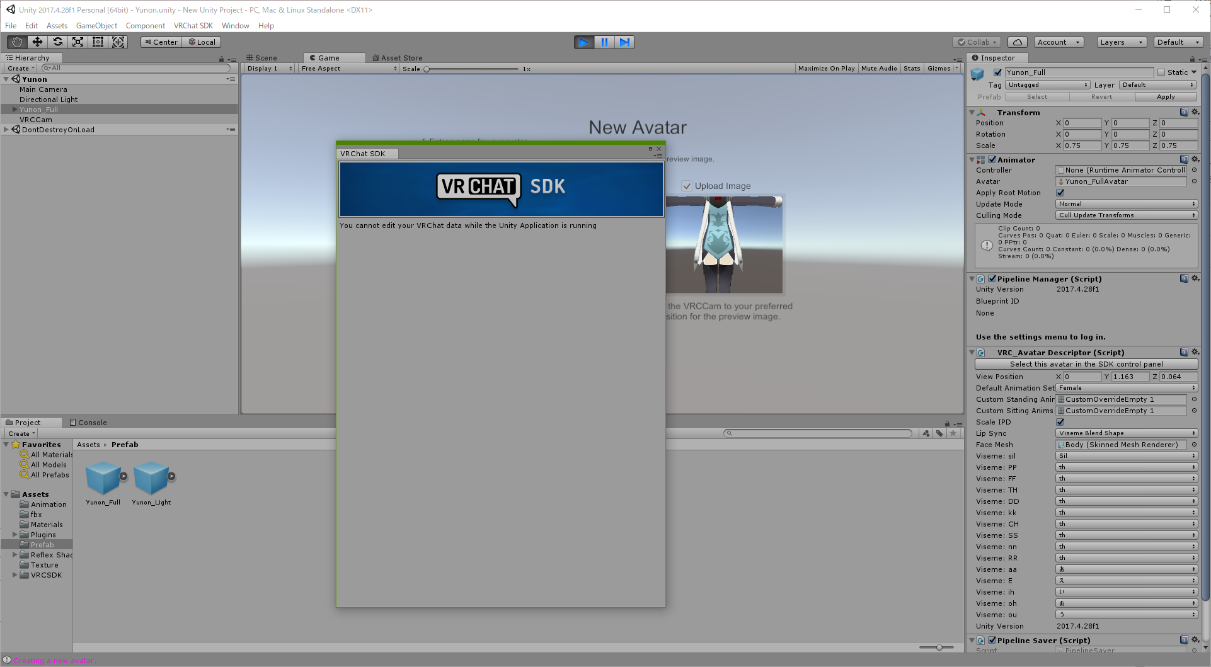Open the Layers dropdown
The width and height of the screenshot is (1211, 667).
1121,42
